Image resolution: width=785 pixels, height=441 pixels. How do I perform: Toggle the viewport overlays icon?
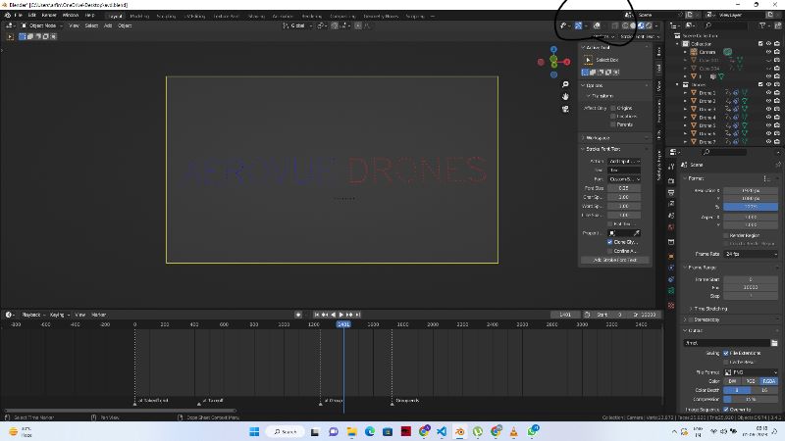pyautogui.click(x=597, y=25)
